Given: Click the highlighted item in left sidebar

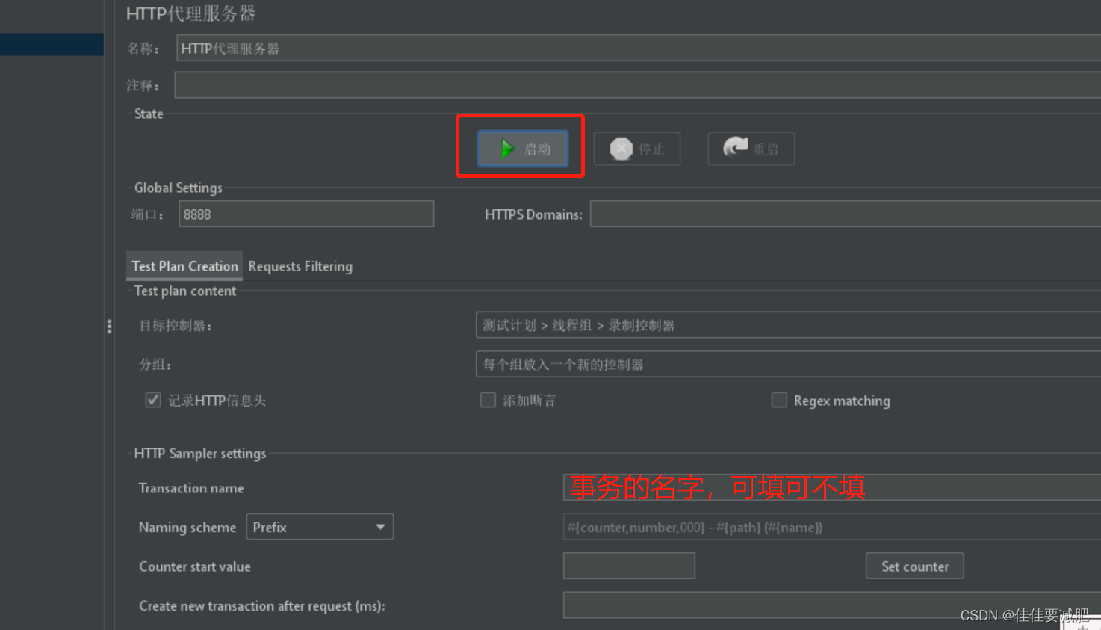Looking at the screenshot, I should tap(52, 44).
